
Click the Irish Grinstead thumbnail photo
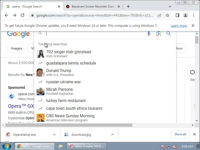click(x=40, y=54)
